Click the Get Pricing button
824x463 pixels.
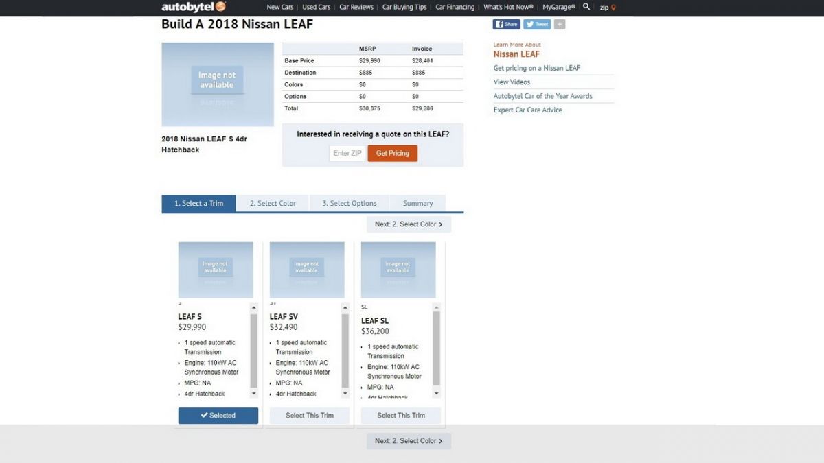coord(393,153)
